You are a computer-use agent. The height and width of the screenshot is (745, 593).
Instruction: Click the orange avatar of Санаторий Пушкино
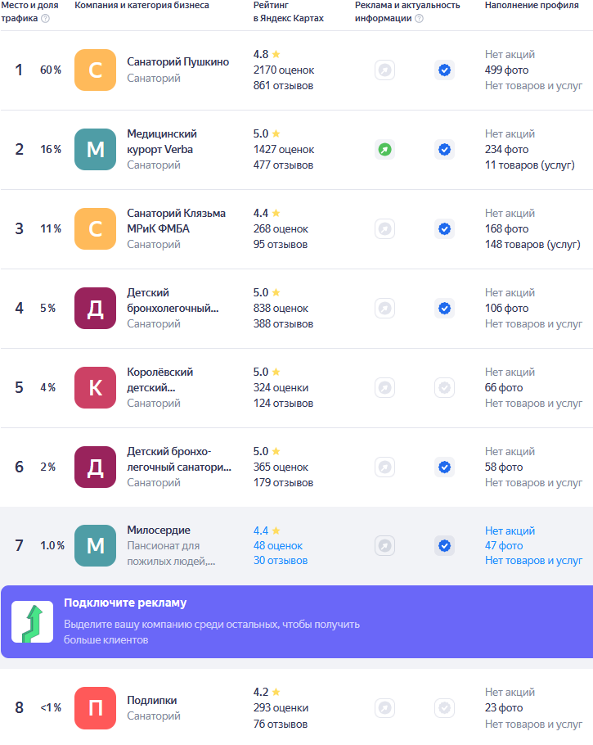coord(95,70)
